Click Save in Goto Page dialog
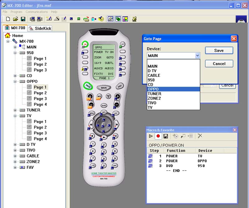Screen dimensions: 249x208 click(219, 50)
